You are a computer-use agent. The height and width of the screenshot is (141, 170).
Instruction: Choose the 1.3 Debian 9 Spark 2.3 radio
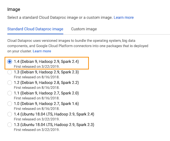9,72
